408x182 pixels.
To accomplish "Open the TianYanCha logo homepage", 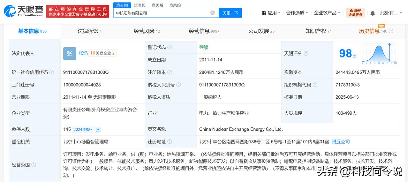I will [24, 11].
